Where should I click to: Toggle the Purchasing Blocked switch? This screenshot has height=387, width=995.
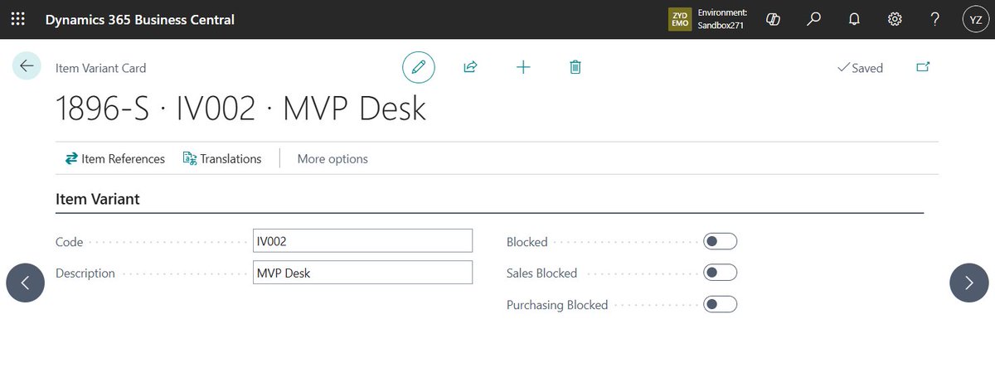point(720,304)
